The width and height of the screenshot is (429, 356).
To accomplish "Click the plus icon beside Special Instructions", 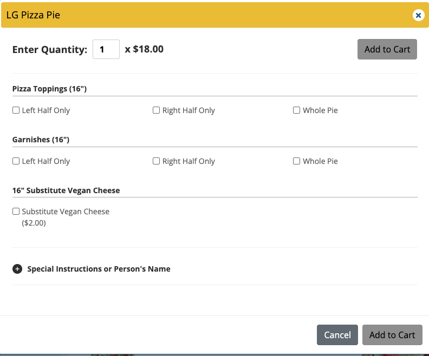I will point(17,269).
